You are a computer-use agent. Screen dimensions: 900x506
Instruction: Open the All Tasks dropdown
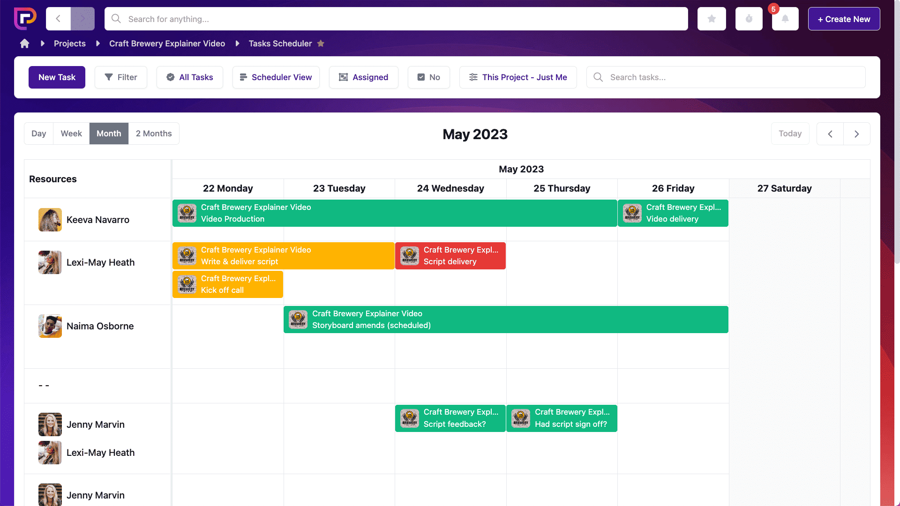click(x=189, y=77)
